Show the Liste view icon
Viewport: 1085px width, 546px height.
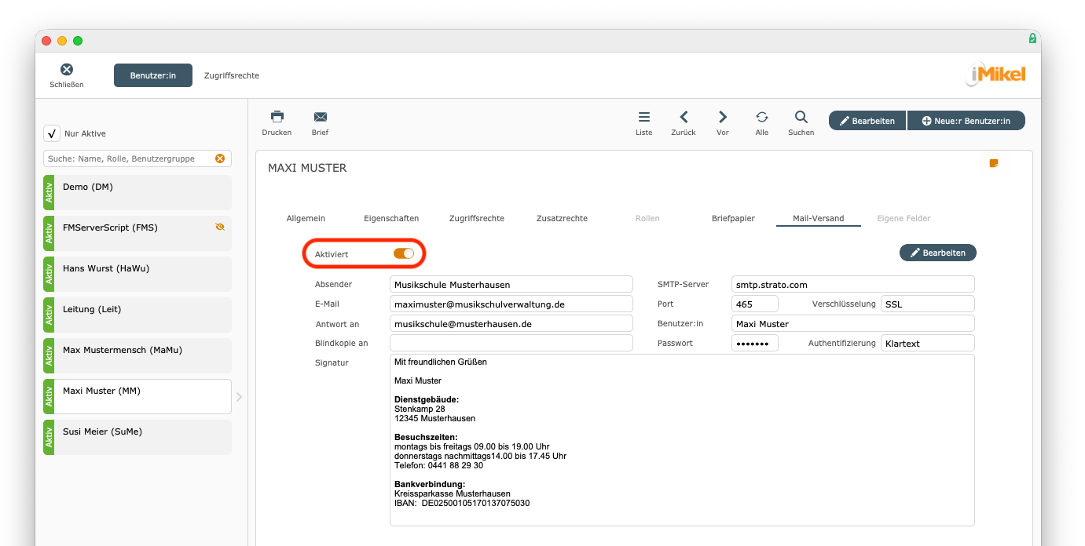[644, 117]
